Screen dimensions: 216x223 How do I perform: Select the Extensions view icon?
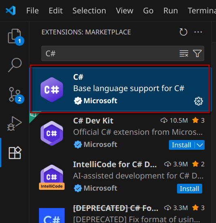pos(15,153)
